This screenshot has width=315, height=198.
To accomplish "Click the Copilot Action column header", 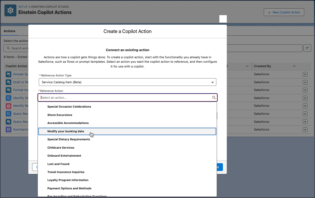I will [x=16, y=66].
